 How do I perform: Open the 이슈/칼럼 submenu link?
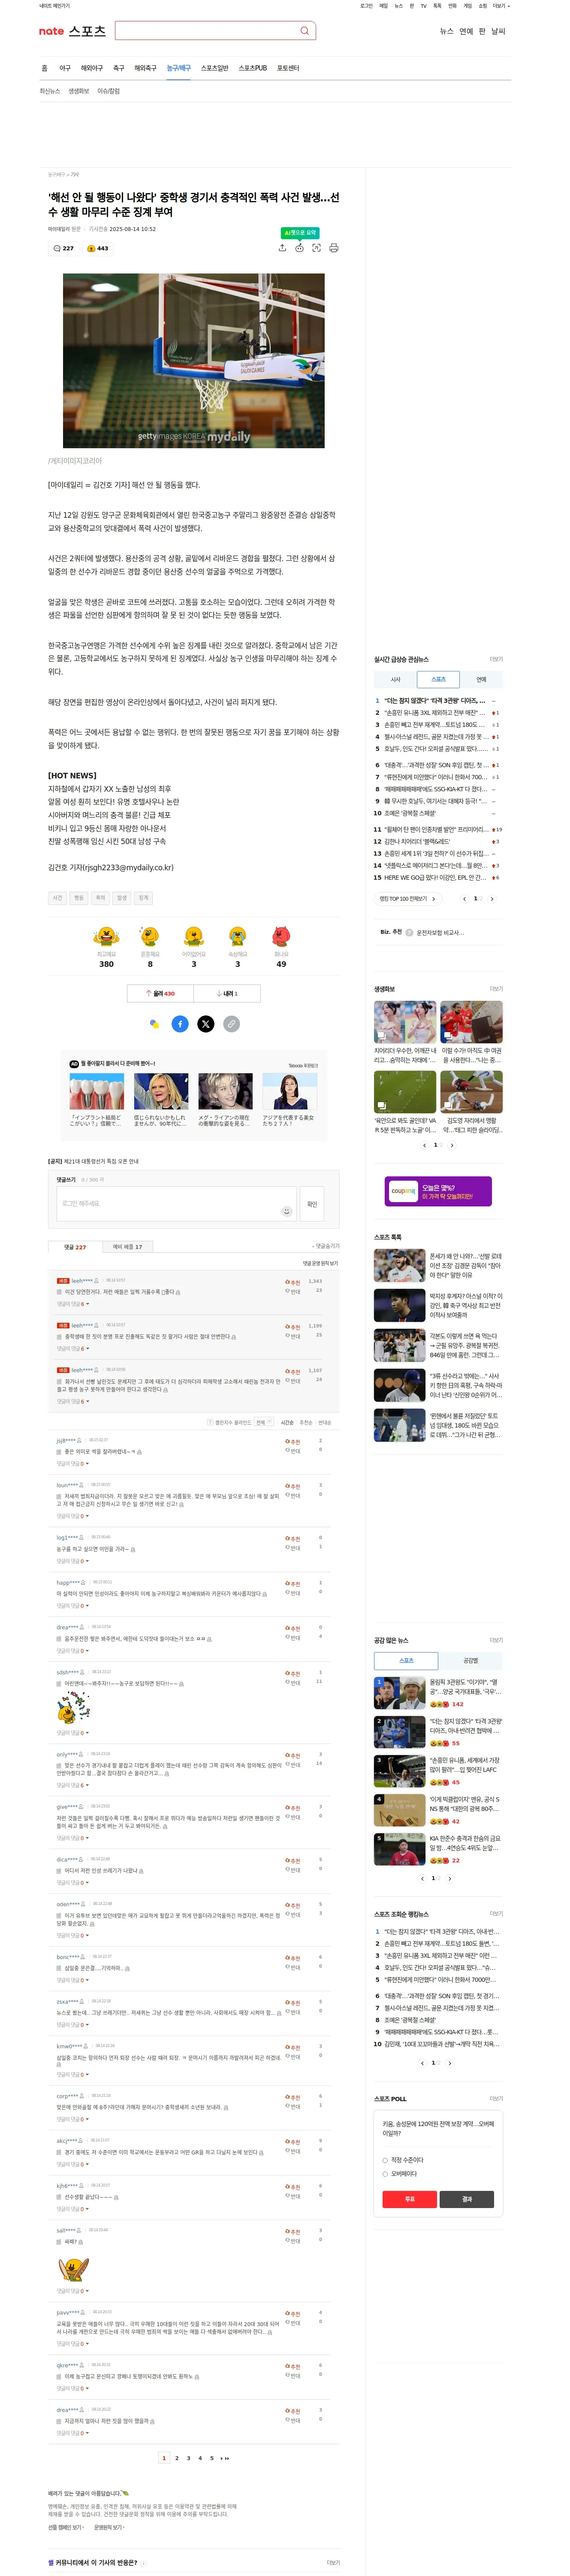coord(109,91)
